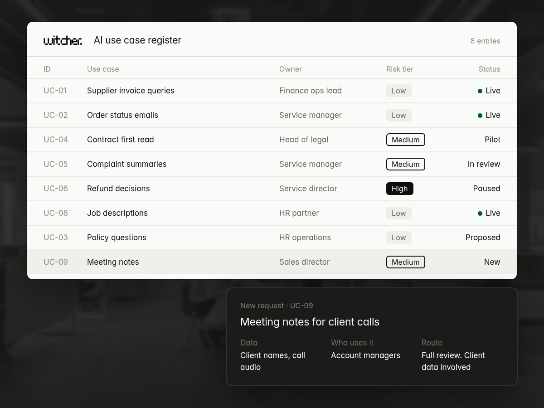
Task: Open 'Complaint summaries' use case
Action: tap(127, 164)
